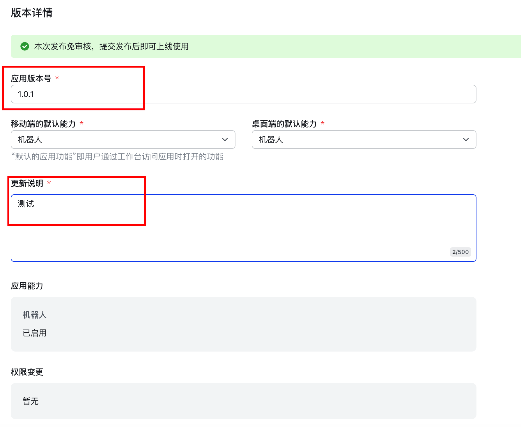Image resolution: width=521 pixels, height=427 pixels.
Task: Click the green success checkmark icon
Action: coord(24,46)
